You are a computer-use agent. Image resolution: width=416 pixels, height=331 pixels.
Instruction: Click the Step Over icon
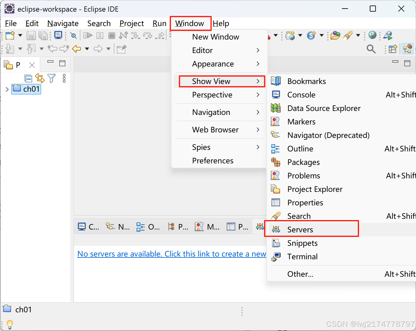point(148,36)
